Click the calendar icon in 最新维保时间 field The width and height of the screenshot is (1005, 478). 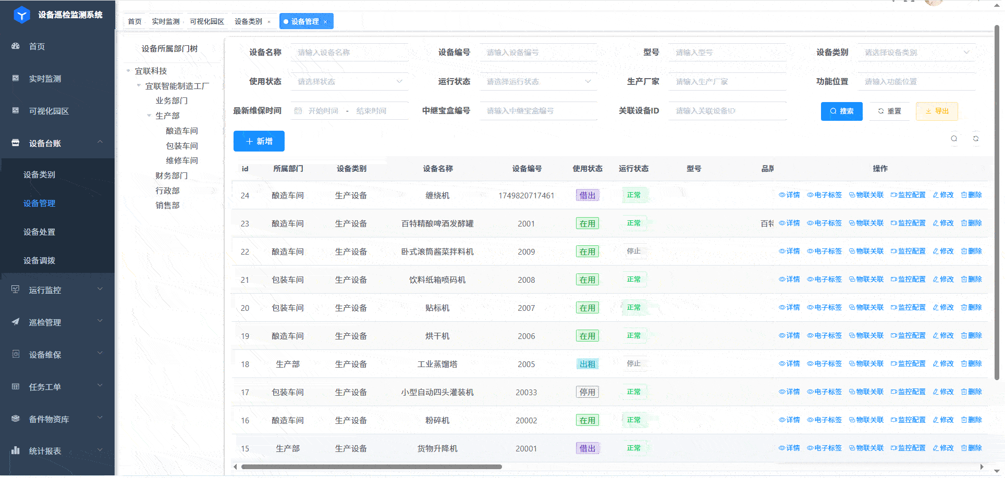click(298, 111)
